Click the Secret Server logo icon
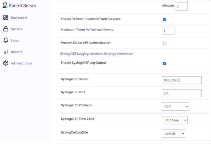This screenshot has width=211, height=144. point(5,6)
